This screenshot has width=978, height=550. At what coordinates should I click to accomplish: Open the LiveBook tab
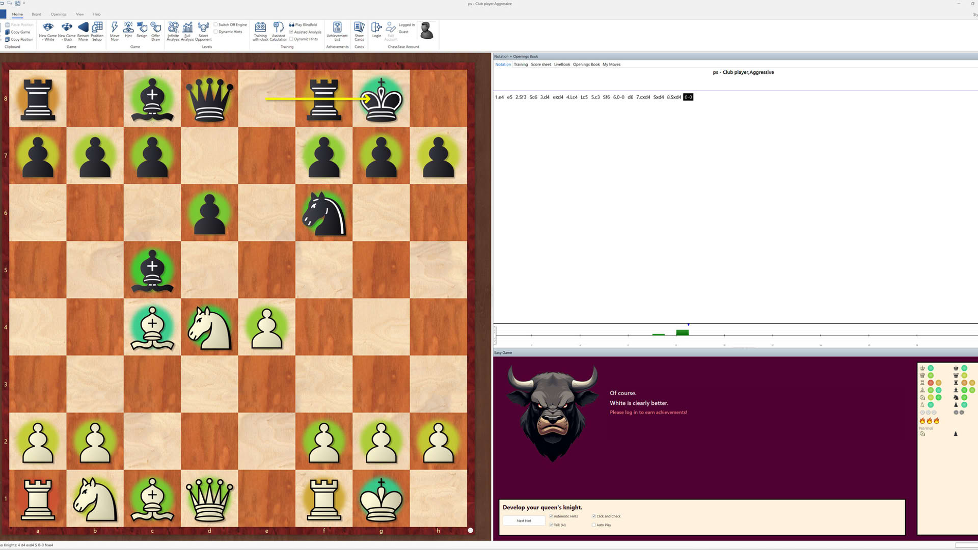click(x=562, y=65)
